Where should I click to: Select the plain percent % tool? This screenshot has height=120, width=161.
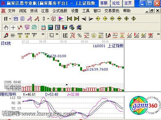coord(80,35)
